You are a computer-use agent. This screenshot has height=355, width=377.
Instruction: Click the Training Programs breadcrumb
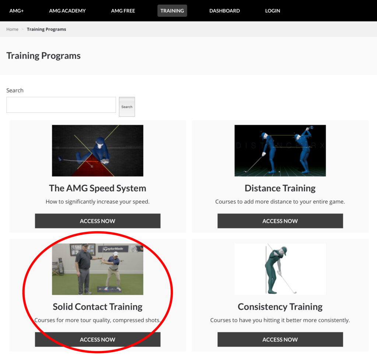[46, 29]
